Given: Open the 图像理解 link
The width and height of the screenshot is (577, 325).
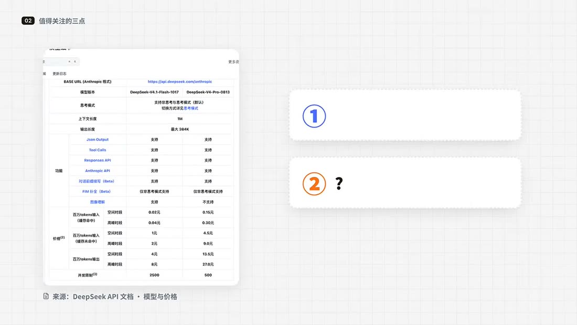Looking at the screenshot, I should click(x=98, y=202).
